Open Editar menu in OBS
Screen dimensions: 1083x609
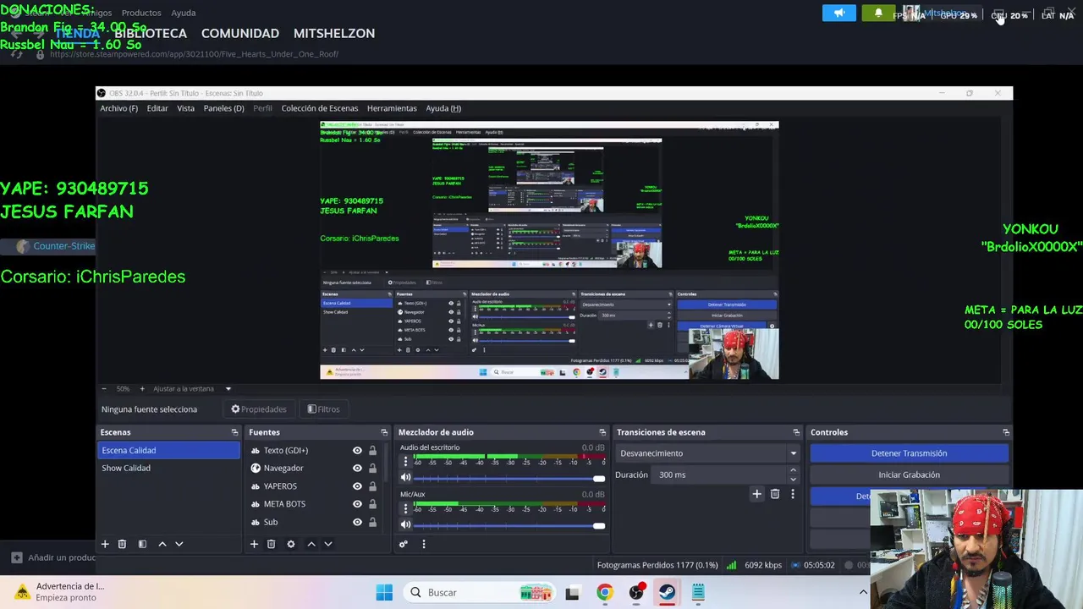pos(157,108)
